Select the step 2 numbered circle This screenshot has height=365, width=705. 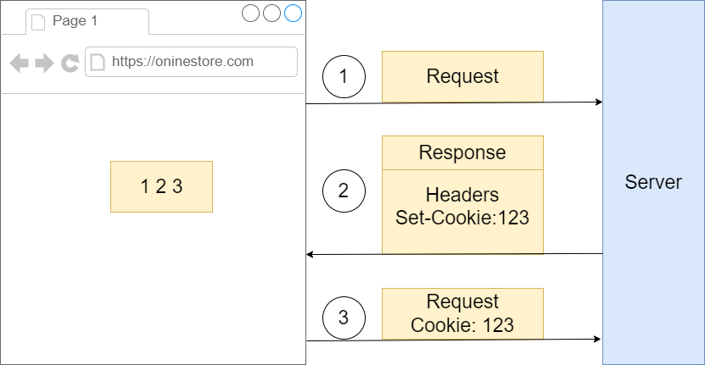pyautogui.click(x=344, y=191)
